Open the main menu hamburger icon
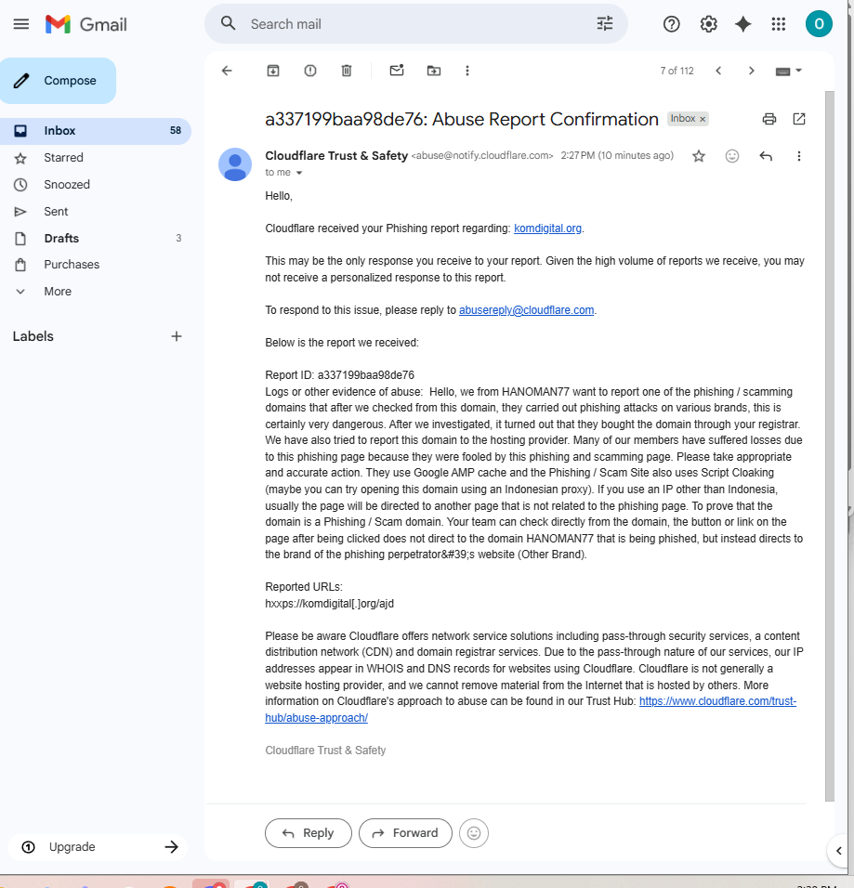Viewport: 854px width, 888px height. tap(21, 24)
